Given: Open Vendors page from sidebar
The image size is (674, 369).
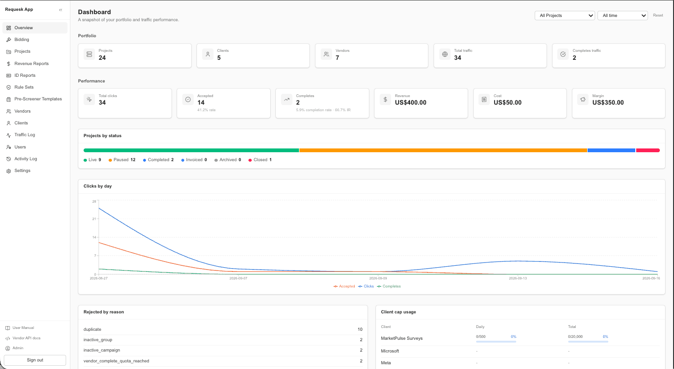Looking at the screenshot, I should click(35, 111).
